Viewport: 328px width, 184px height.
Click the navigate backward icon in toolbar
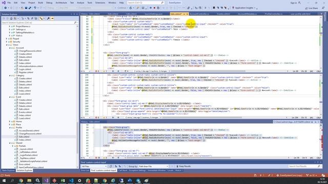pyautogui.click(x=6, y=8)
